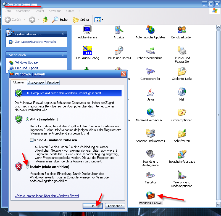Screen dimensions: 221x216
Task: Open the ? help menu
Action: click(x=80, y=11)
